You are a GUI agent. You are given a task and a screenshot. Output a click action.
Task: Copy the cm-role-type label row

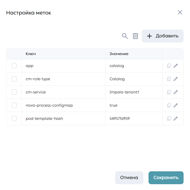click(x=169, y=79)
